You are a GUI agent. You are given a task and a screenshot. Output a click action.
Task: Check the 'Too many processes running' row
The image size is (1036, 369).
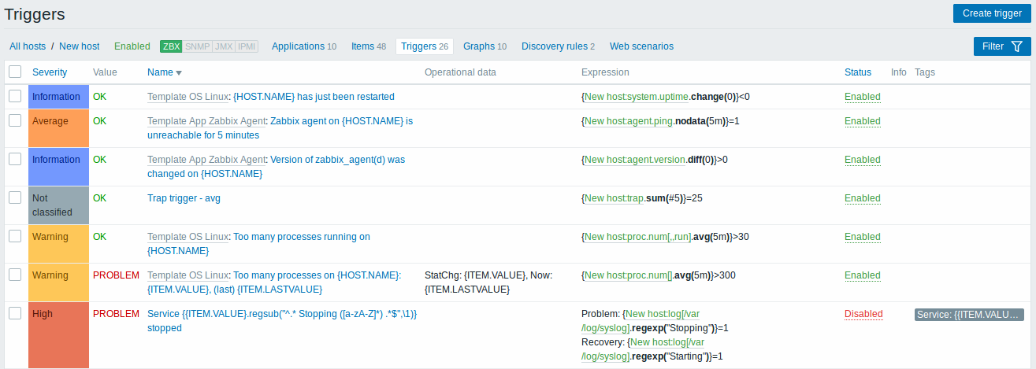pos(15,236)
